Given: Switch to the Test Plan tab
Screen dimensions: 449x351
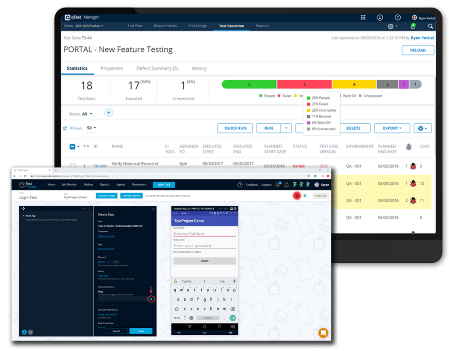Looking at the screenshot, I should coord(135,26).
